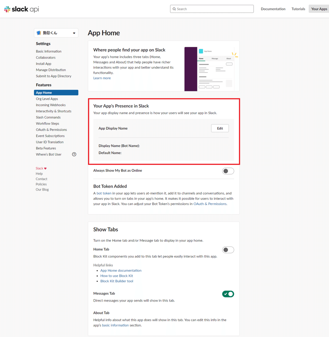Follow the bot token link
The height and width of the screenshot is (337, 329).
(104, 193)
